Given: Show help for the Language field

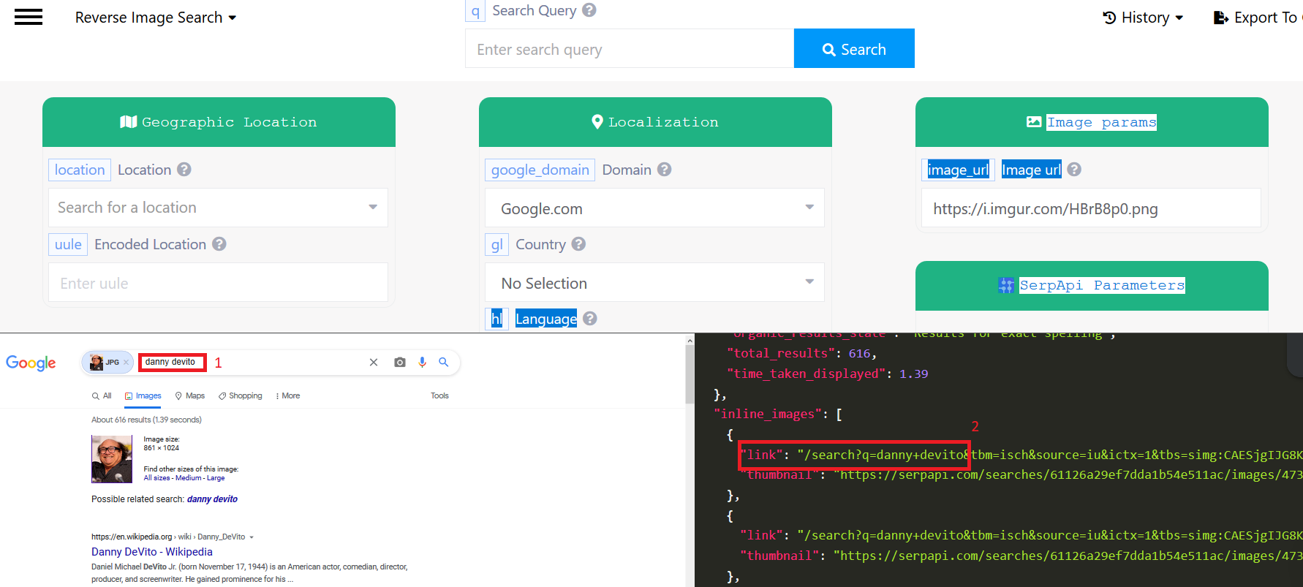Looking at the screenshot, I should 590,319.
